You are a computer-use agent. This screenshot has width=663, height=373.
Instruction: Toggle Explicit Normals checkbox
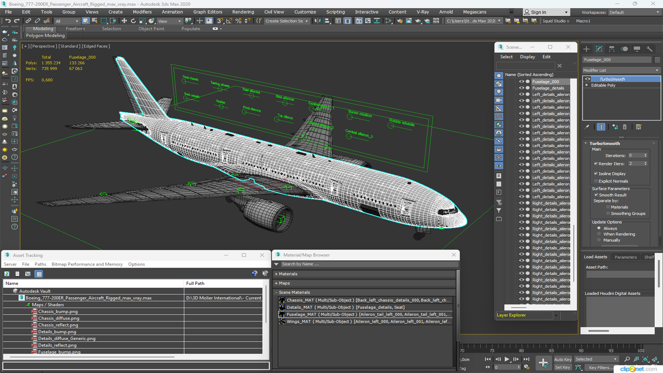point(596,181)
